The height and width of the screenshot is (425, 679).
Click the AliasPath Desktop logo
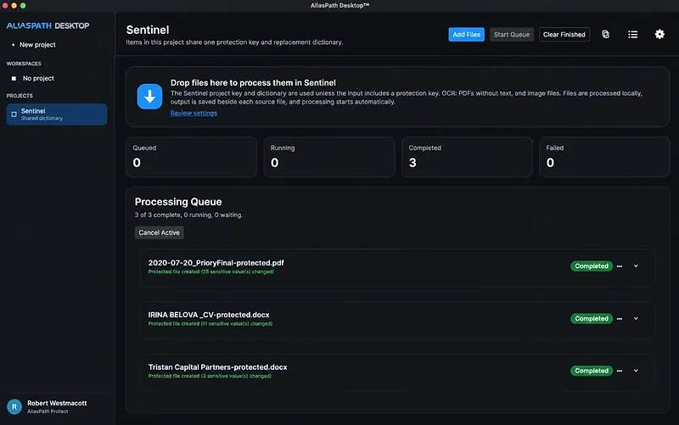coord(48,25)
